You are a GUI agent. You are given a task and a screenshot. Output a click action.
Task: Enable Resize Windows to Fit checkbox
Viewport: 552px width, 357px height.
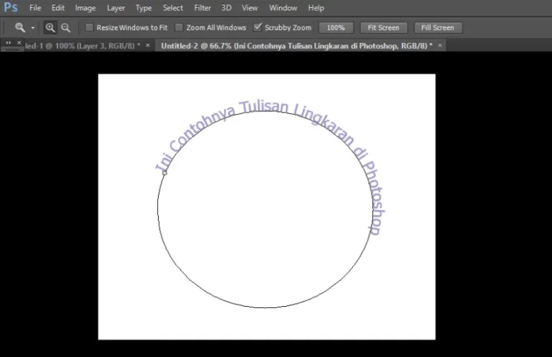pyautogui.click(x=89, y=27)
